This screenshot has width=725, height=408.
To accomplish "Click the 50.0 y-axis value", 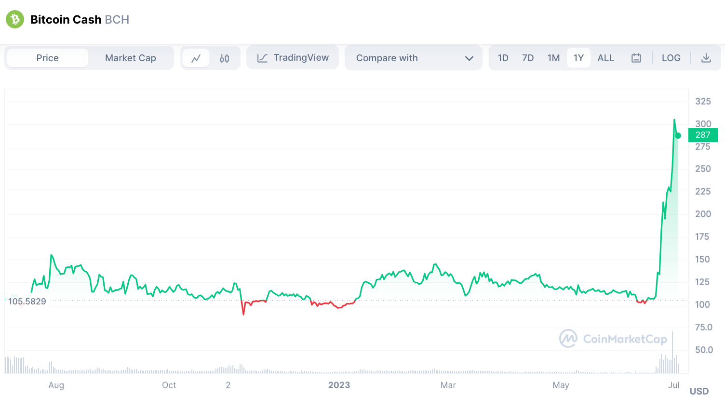I will tap(704, 350).
